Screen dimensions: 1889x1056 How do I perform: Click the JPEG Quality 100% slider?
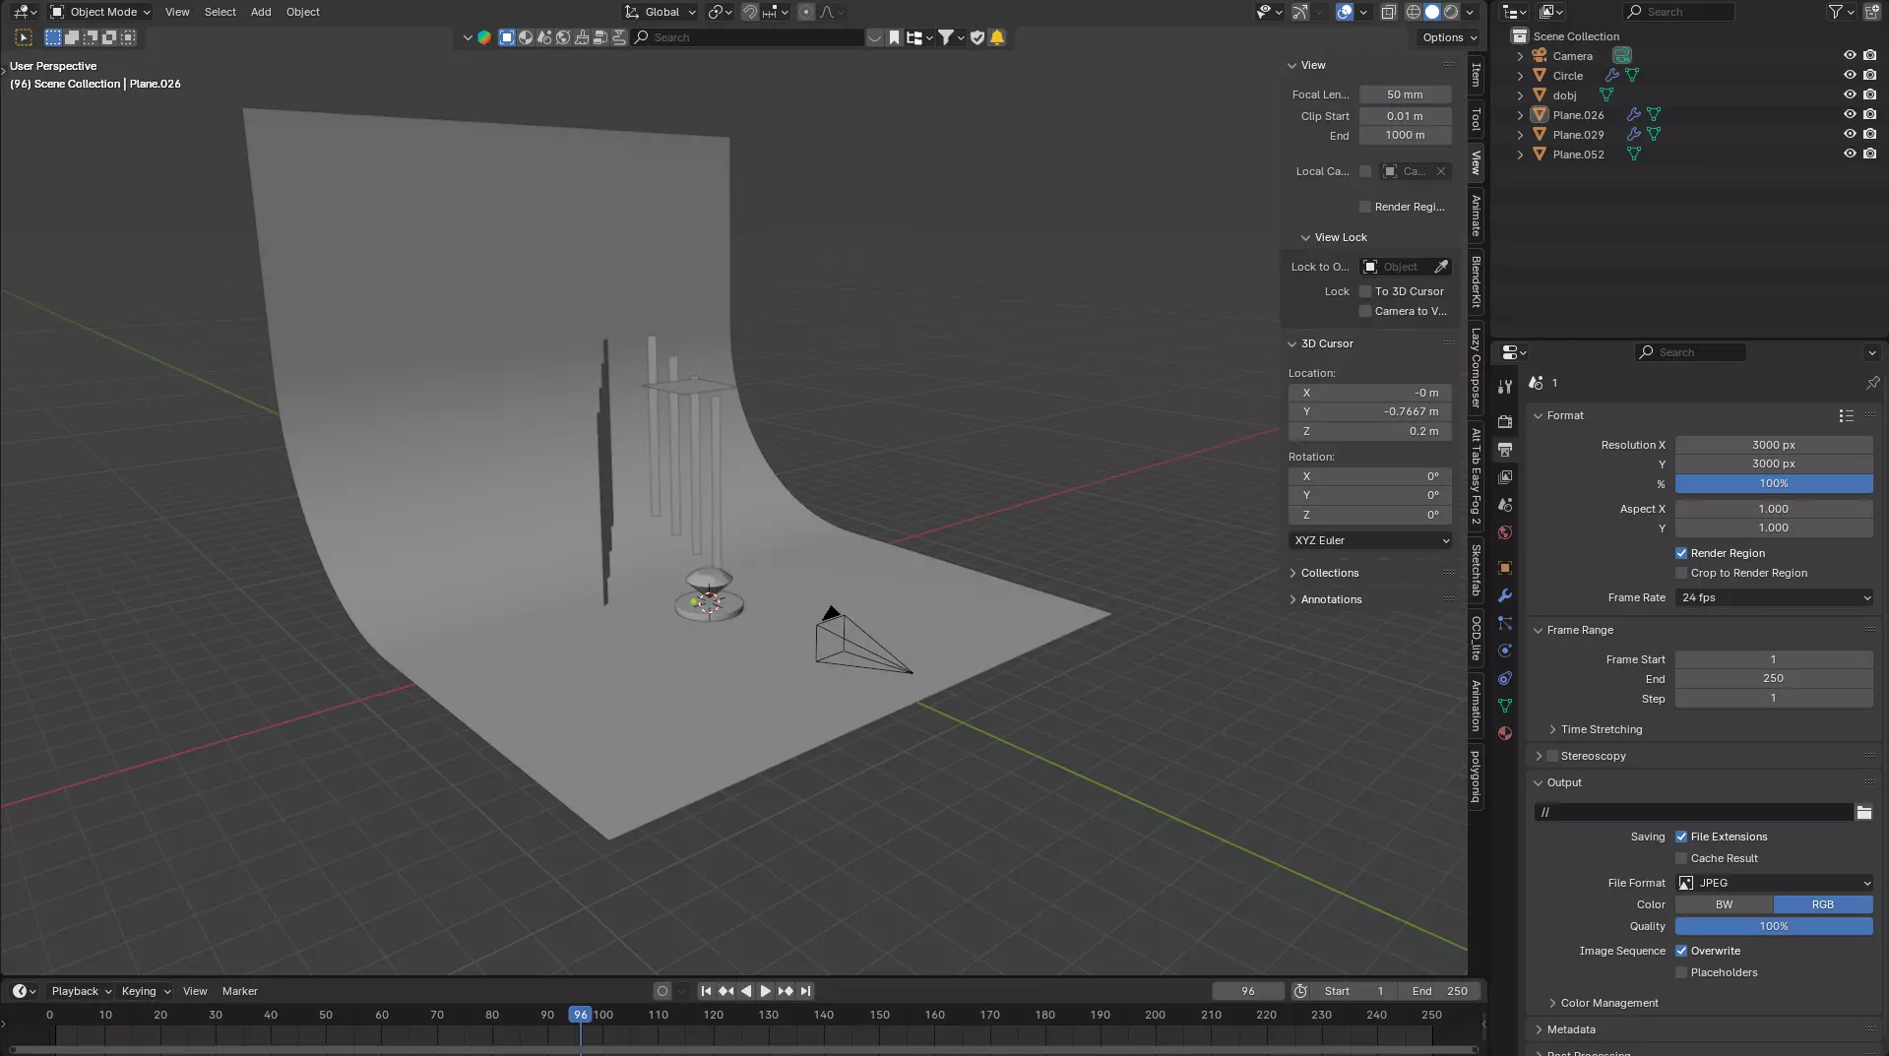pyautogui.click(x=1774, y=926)
